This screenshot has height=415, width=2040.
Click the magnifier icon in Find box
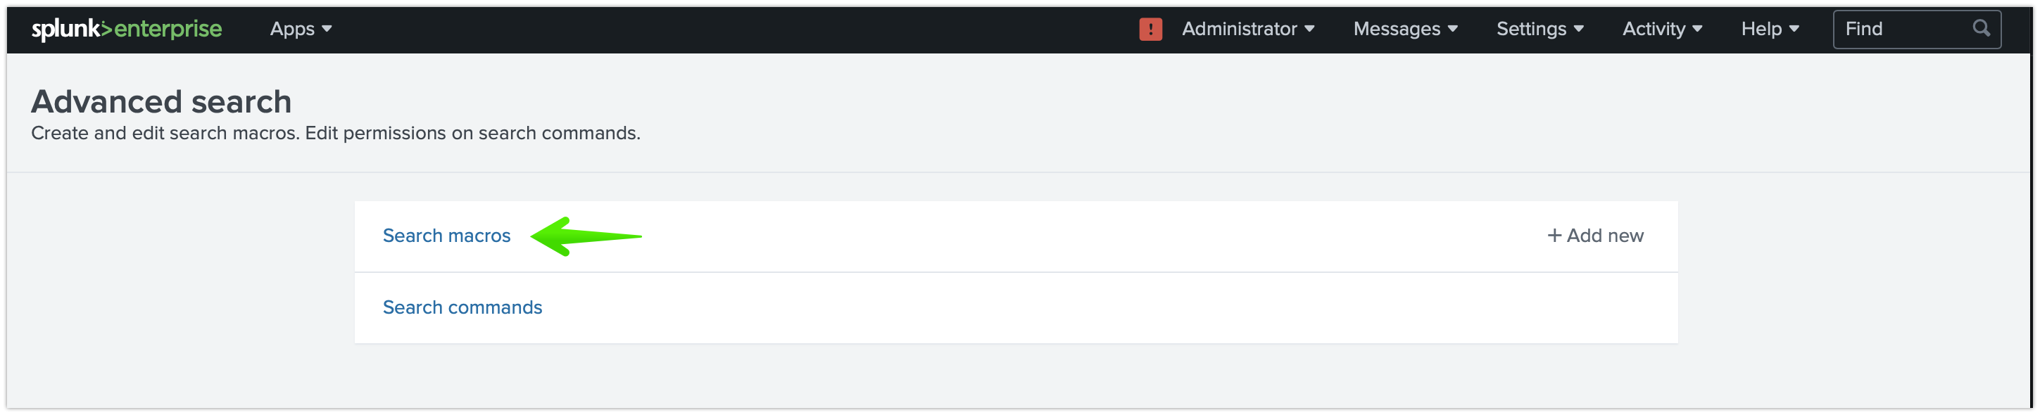point(1981,29)
